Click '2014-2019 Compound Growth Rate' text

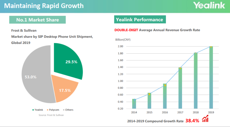(155, 121)
